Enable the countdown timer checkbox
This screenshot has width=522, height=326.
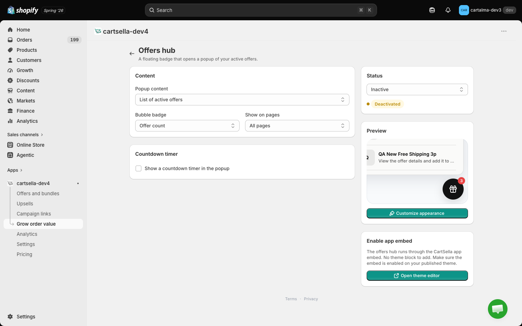[138, 168]
